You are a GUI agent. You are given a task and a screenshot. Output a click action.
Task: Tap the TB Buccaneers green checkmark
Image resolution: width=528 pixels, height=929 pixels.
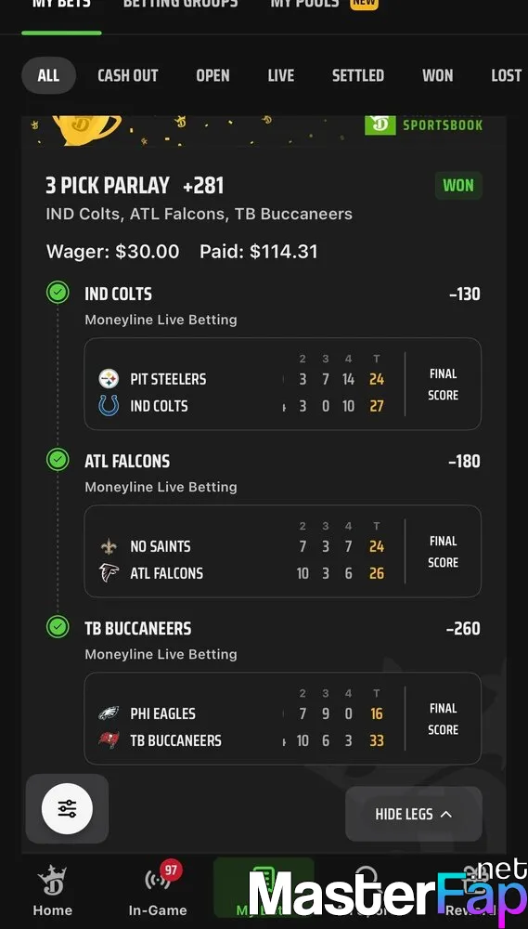tap(58, 627)
